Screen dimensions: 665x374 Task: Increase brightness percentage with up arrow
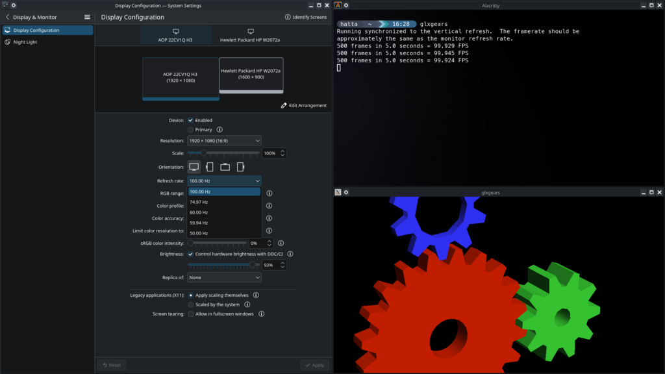282,262
